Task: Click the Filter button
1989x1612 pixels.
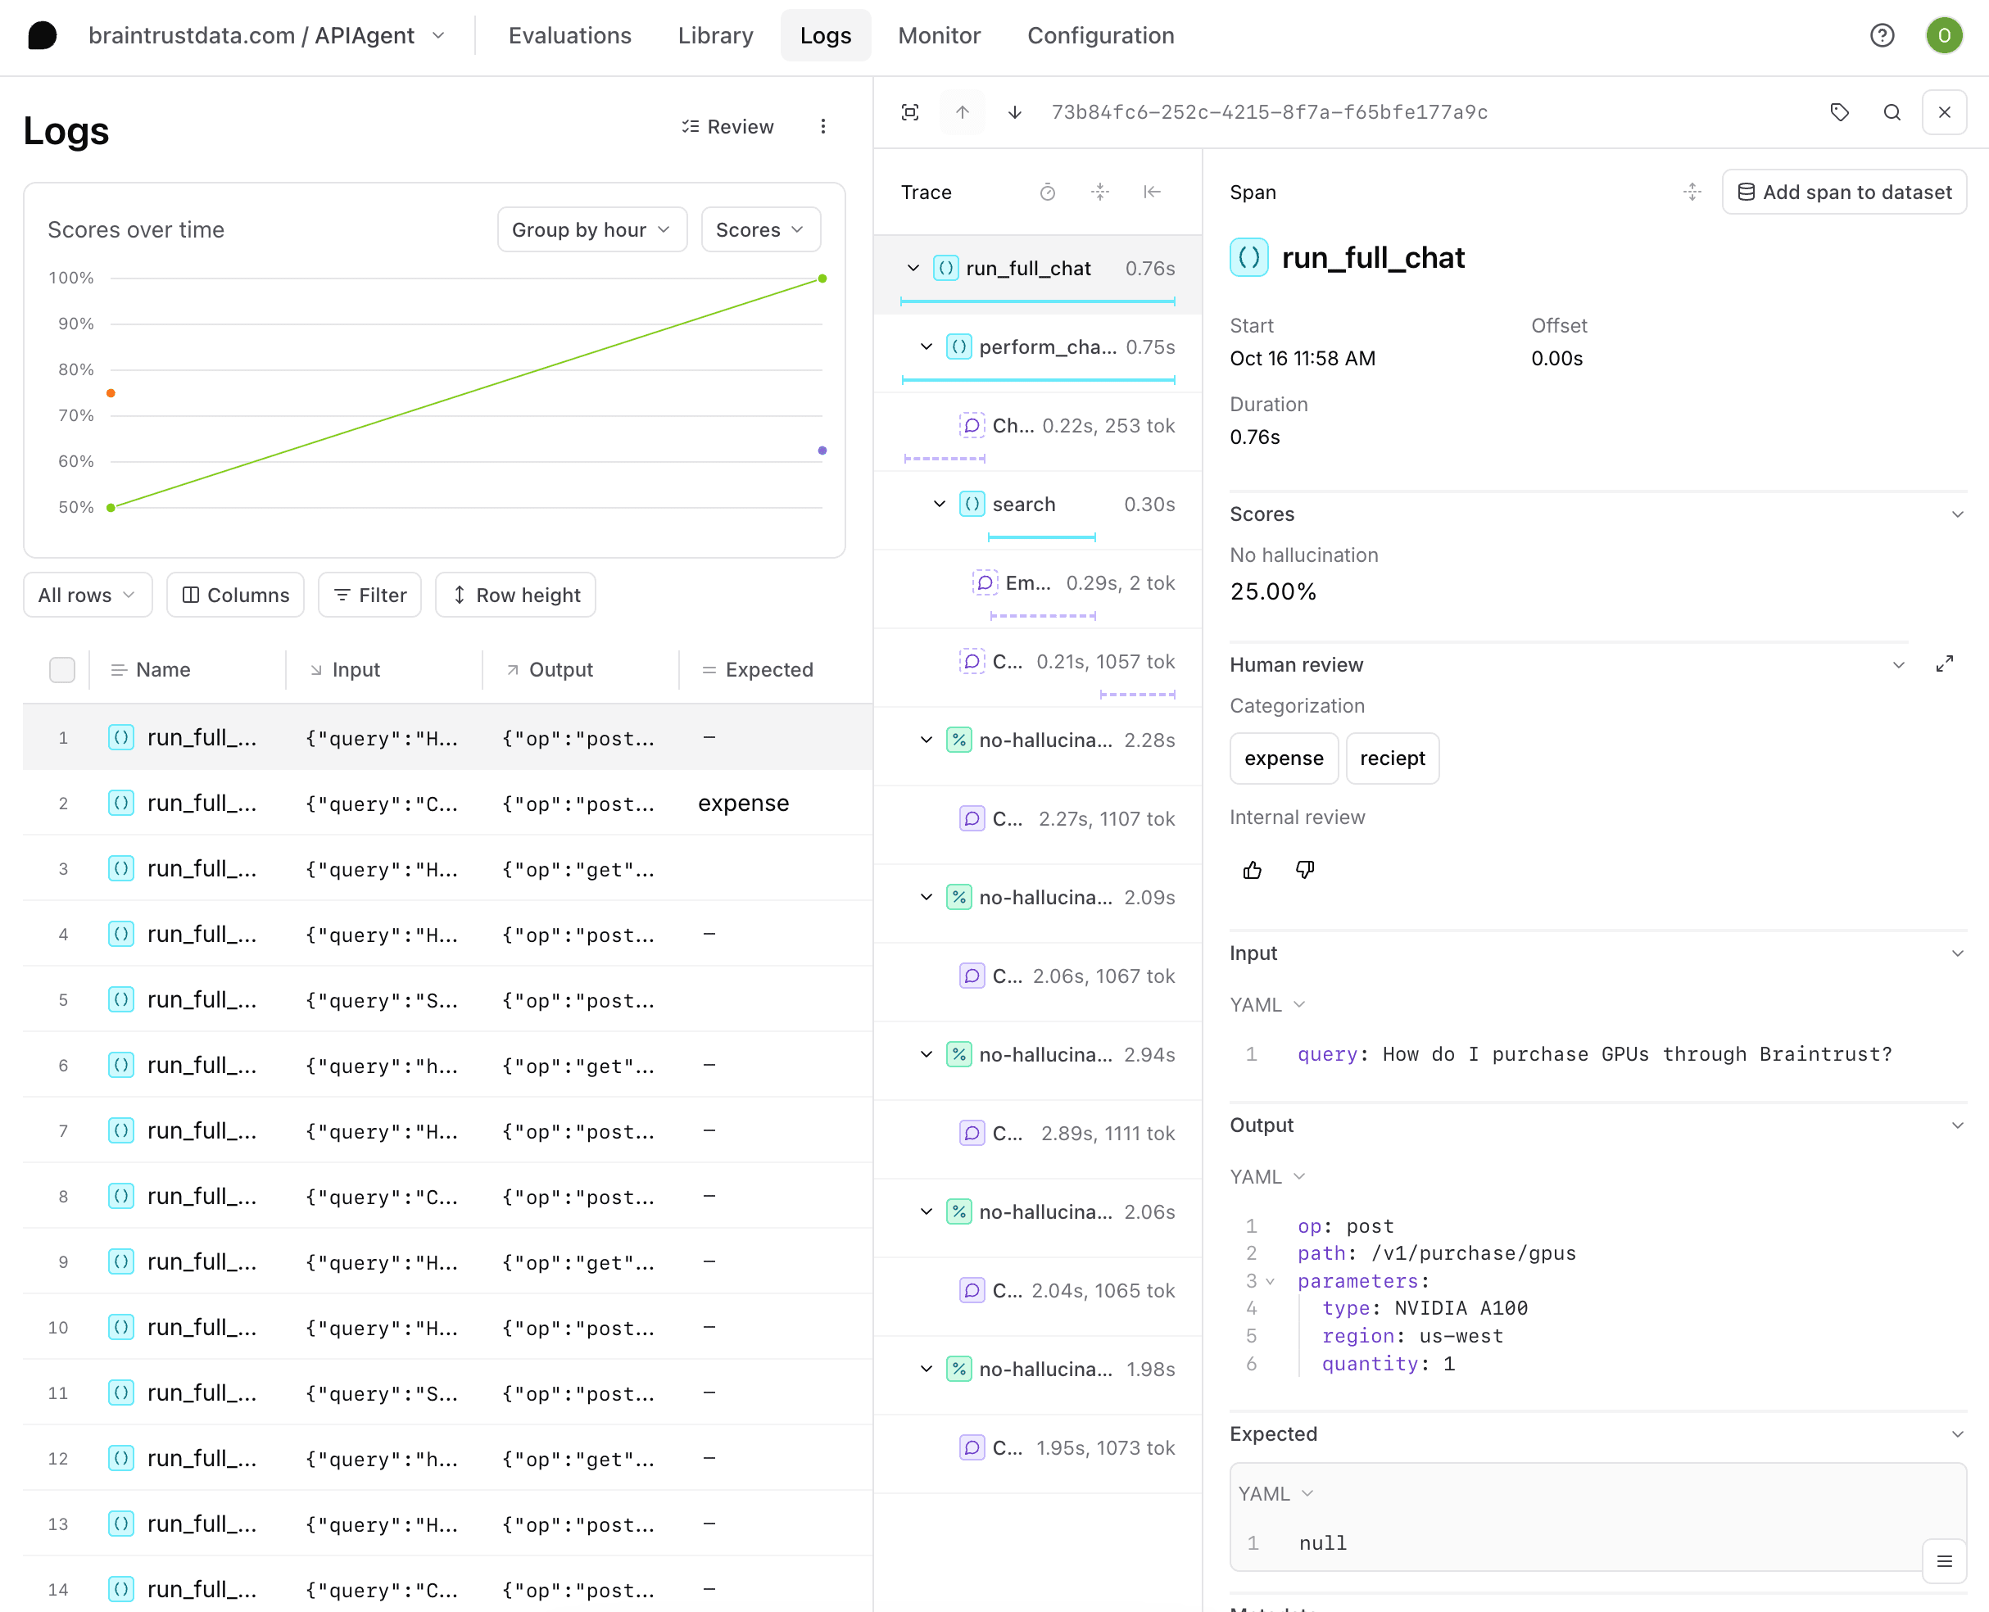Action: pyautogui.click(x=369, y=595)
